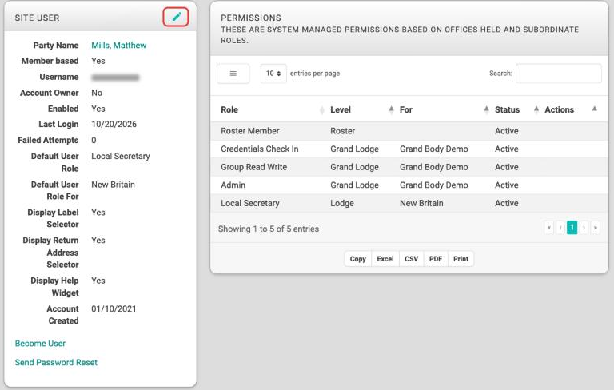Click the Roster level cell
This screenshot has width=614, height=390.
[x=343, y=131]
